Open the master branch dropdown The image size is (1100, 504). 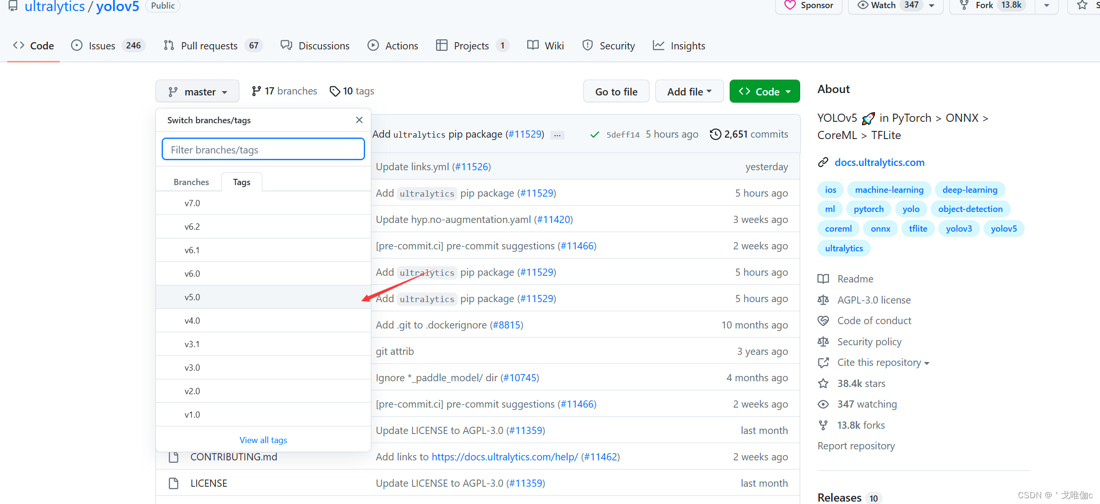tap(197, 91)
